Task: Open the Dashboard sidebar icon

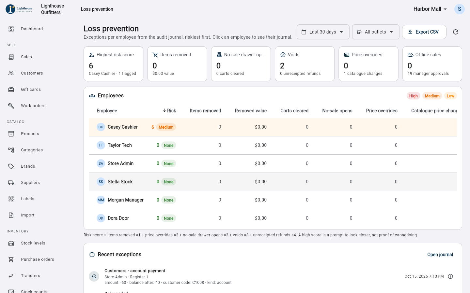Action: tap(11, 29)
